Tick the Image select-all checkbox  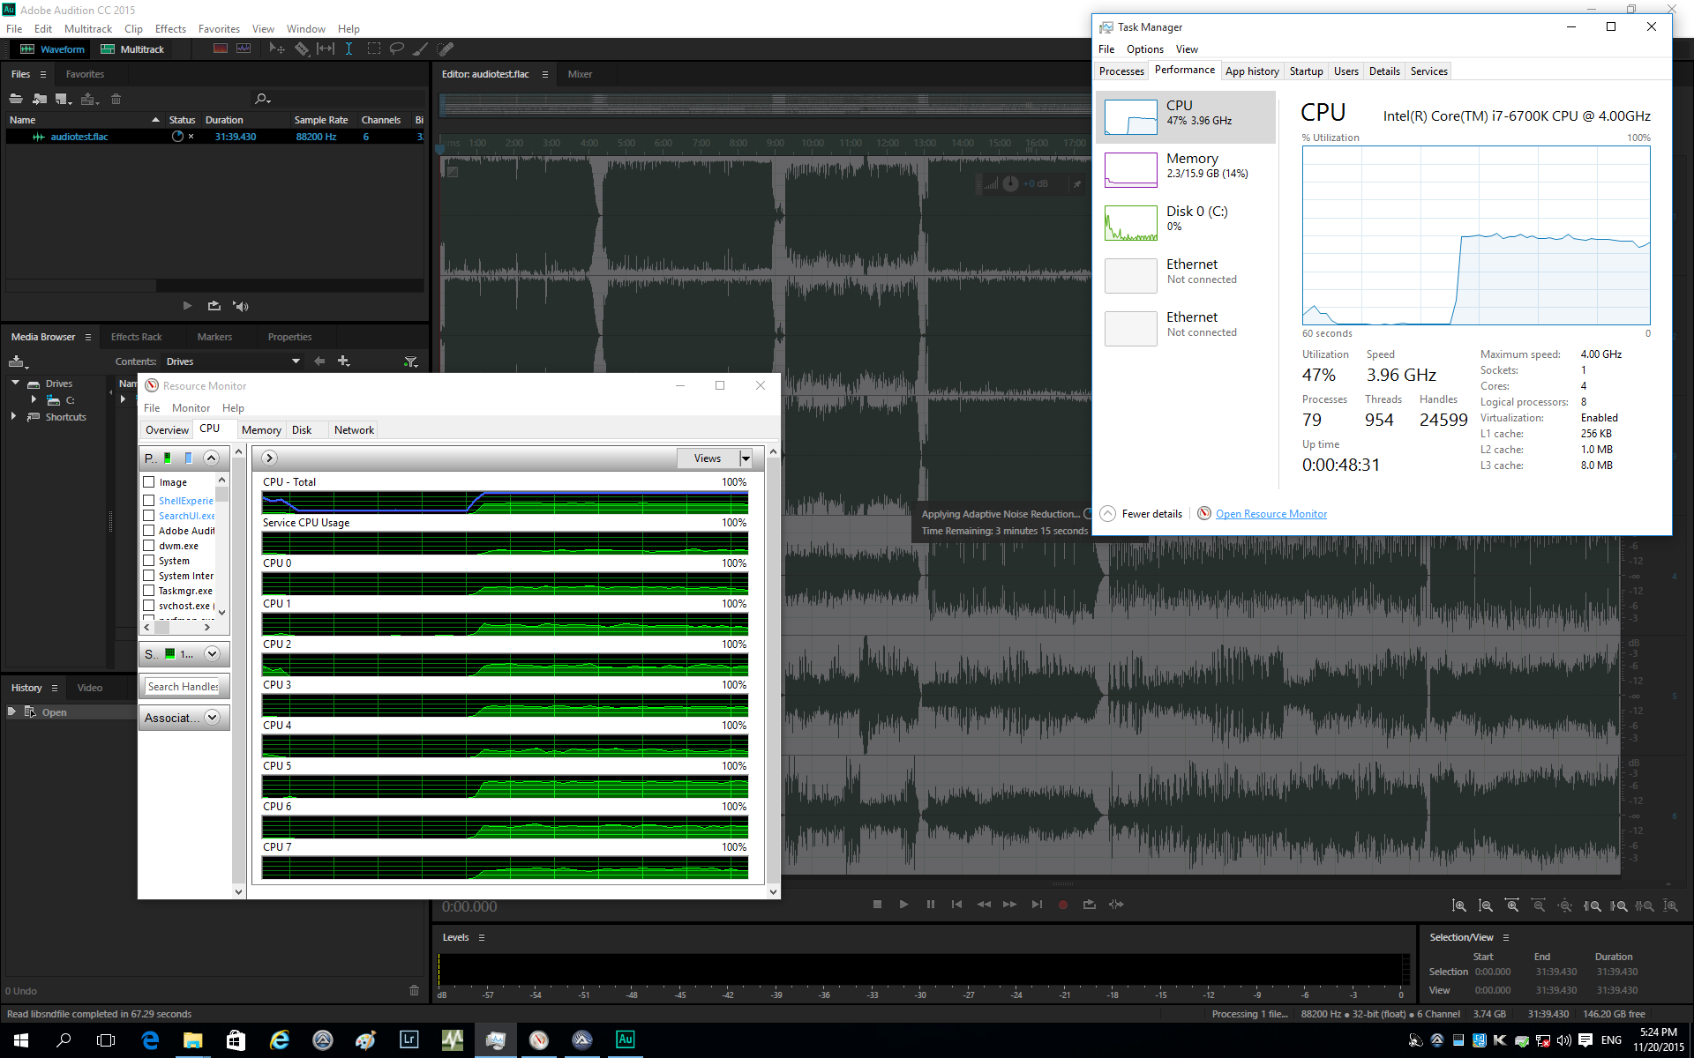pyautogui.click(x=149, y=482)
